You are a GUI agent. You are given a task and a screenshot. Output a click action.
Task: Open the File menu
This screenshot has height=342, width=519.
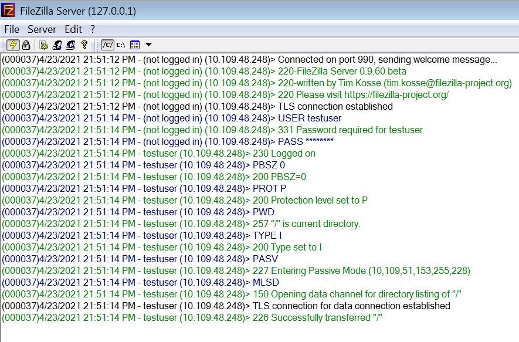click(x=12, y=29)
